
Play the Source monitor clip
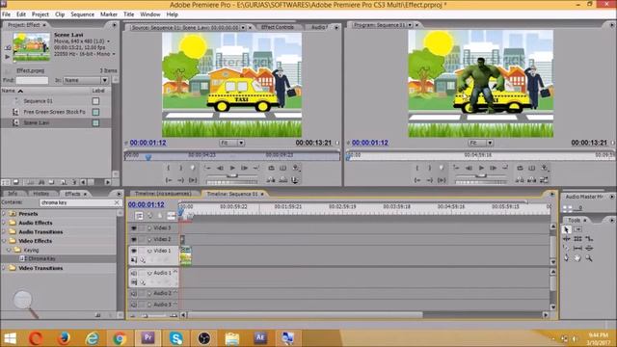click(x=232, y=168)
